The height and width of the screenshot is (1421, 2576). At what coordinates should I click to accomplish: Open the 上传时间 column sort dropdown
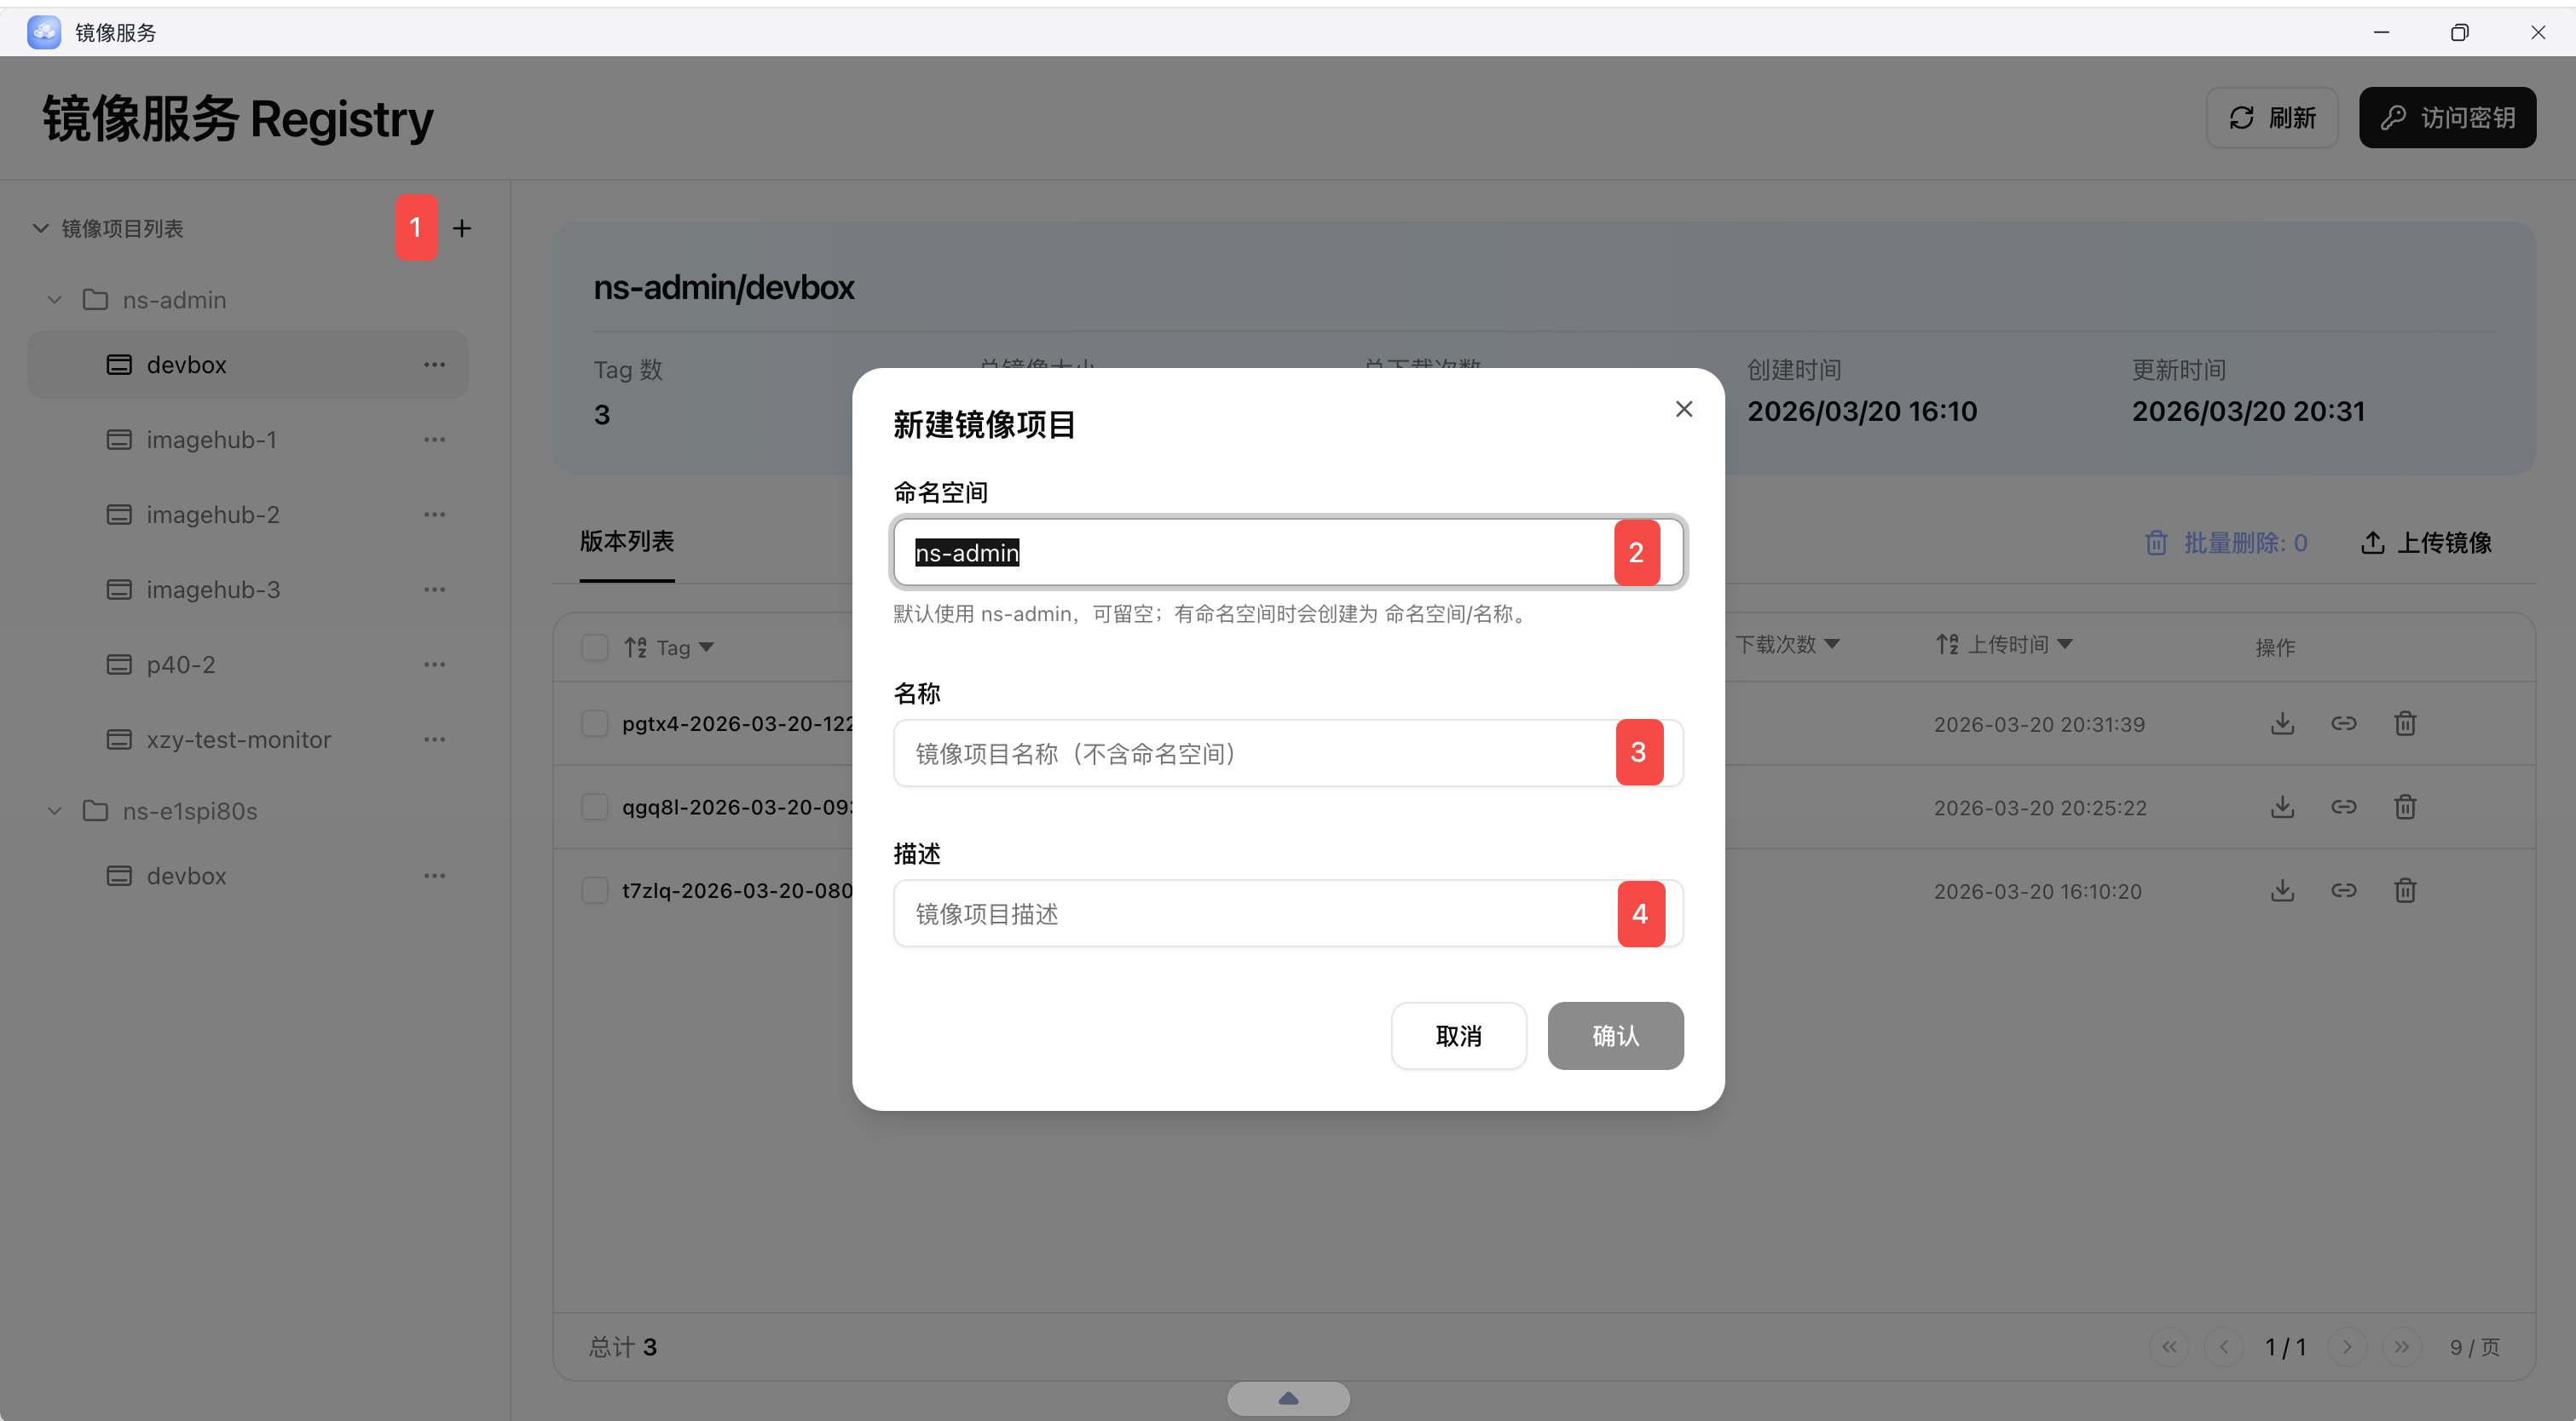[x=2065, y=645]
